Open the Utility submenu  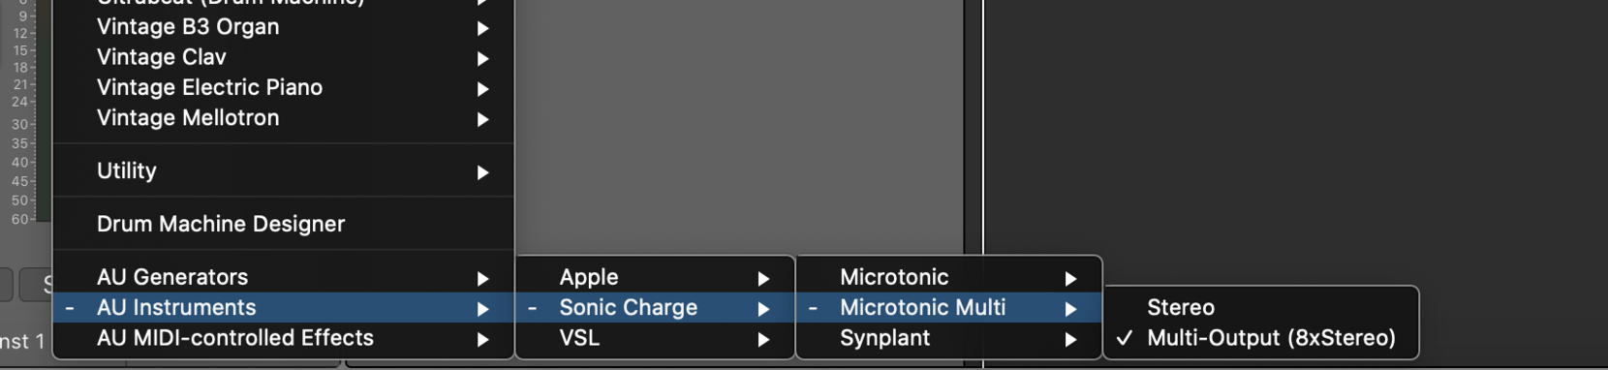[283, 170]
